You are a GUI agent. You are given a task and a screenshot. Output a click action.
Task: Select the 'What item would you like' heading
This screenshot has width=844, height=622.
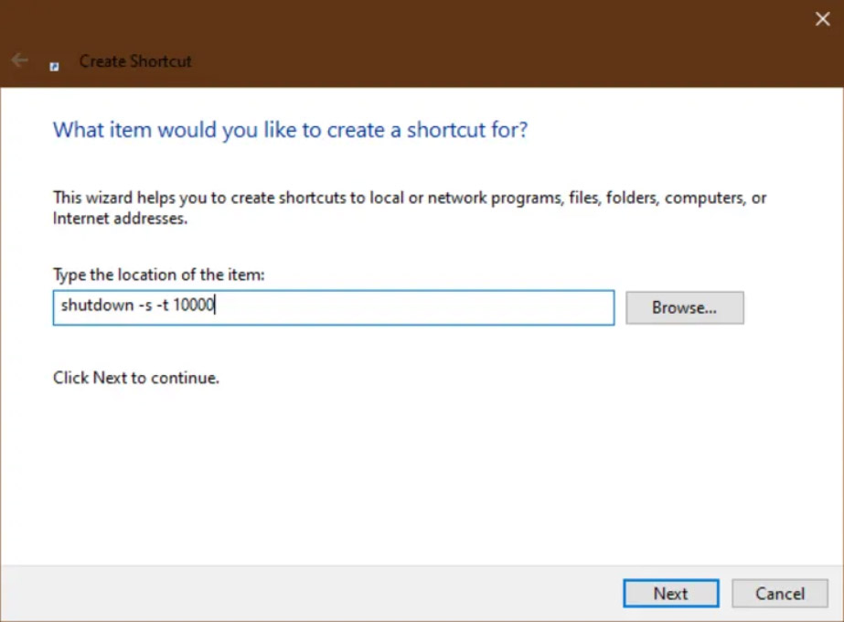point(290,130)
